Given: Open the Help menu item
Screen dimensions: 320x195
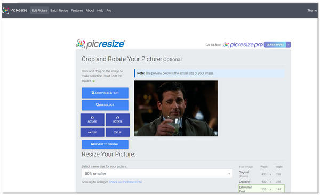Looking at the screenshot, I should coord(100,11).
